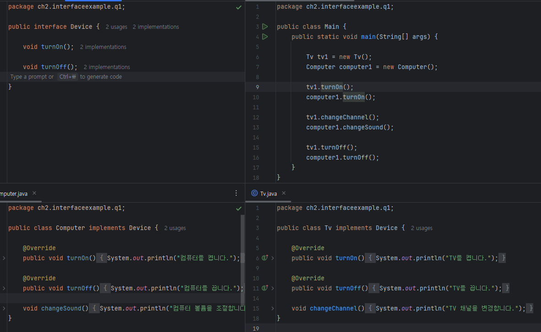This screenshot has width=541, height=332.
Task: Expand folded changeSound method in Computer gutter
Action: click(x=4, y=308)
